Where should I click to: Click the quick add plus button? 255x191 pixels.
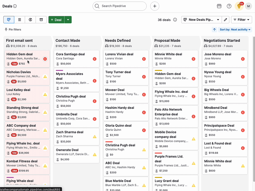coord(155,6)
